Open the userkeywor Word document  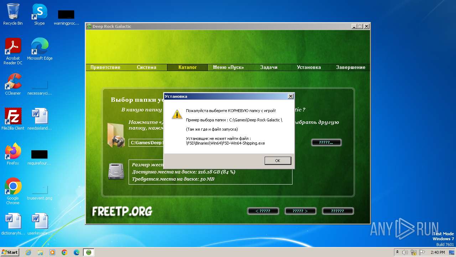tap(40, 225)
